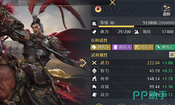Click the crossed swords emblem at top
The width and height of the screenshot is (175, 105).
click(x=112, y=3)
